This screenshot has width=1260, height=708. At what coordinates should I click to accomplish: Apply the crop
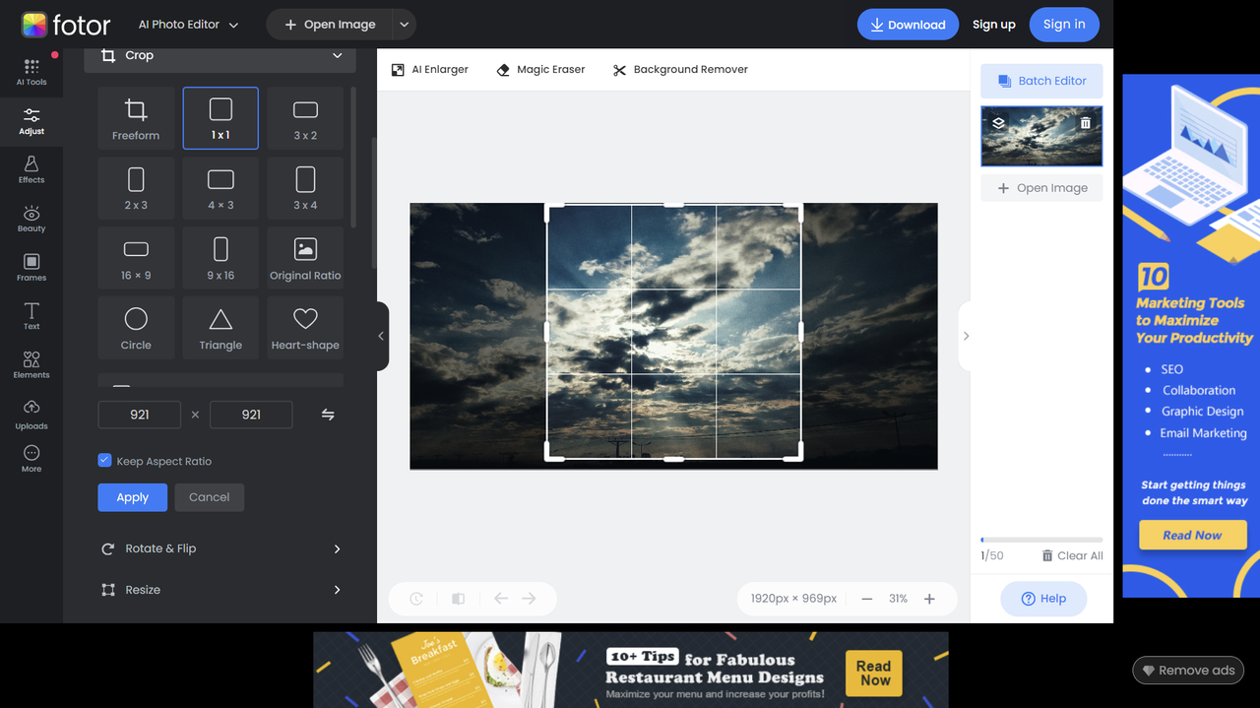(x=133, y=497)
